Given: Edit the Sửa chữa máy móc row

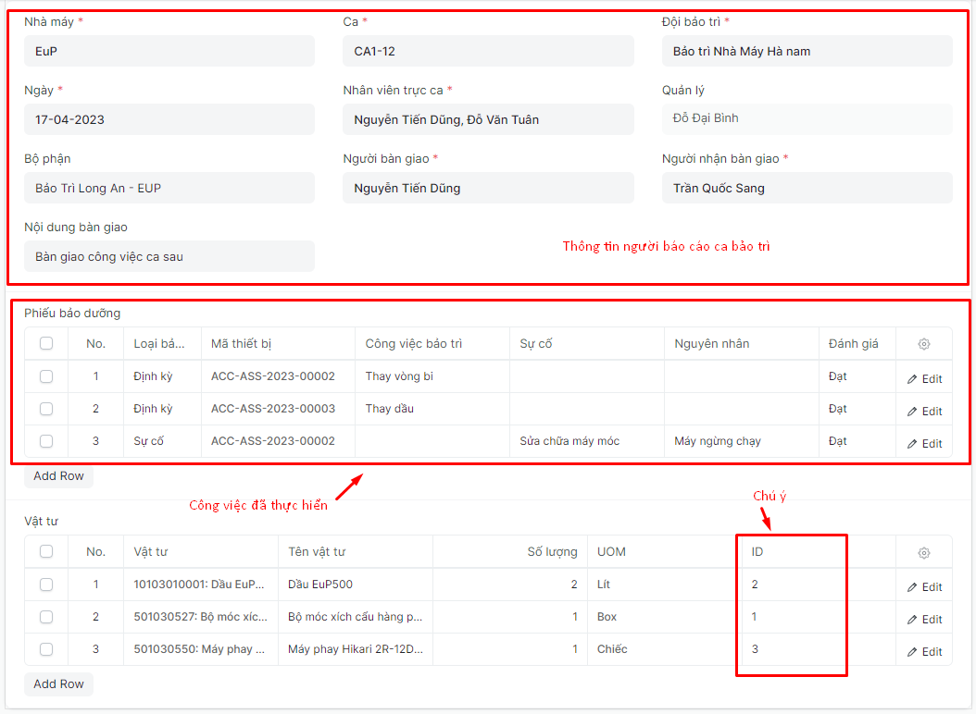Looking at the screenshot, I should [924, 444].
